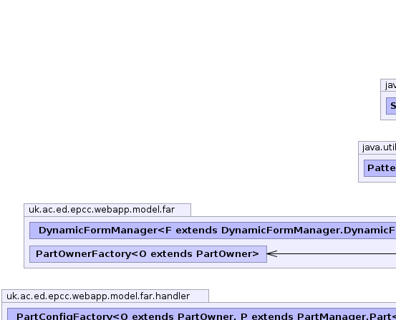Select the PartOwnerFactory class box
Image resolution: width=396 pixels, height=320 pixels.
148,254
